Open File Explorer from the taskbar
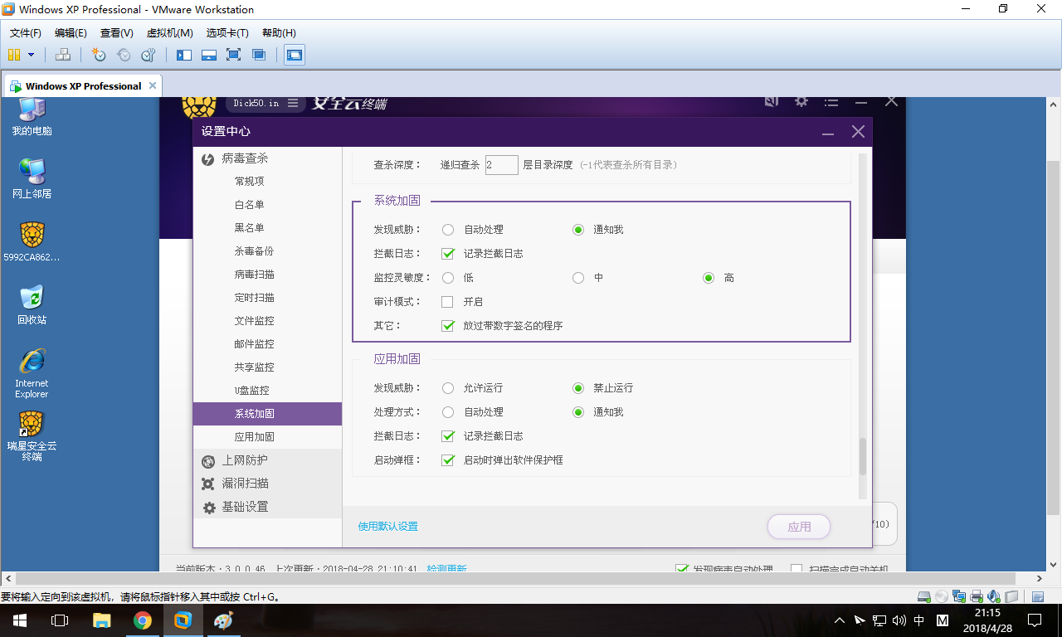1062x637 pixels. click(102, 620)
